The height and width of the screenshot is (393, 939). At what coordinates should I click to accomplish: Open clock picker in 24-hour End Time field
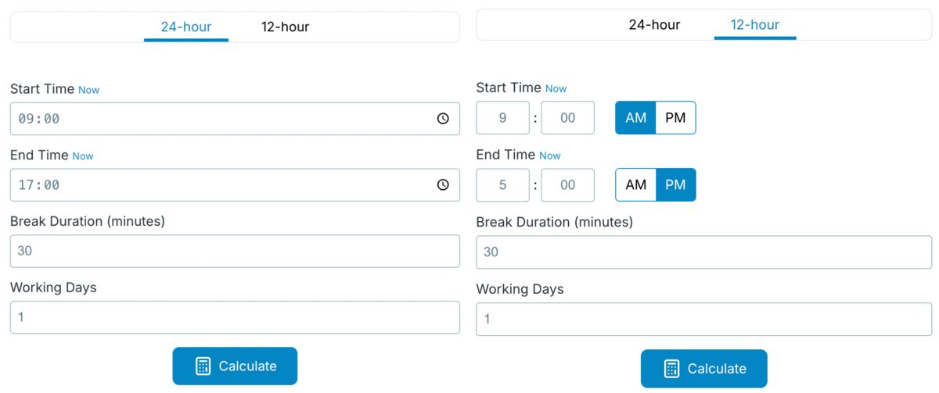pyautogui.click(x=443, y=185)
